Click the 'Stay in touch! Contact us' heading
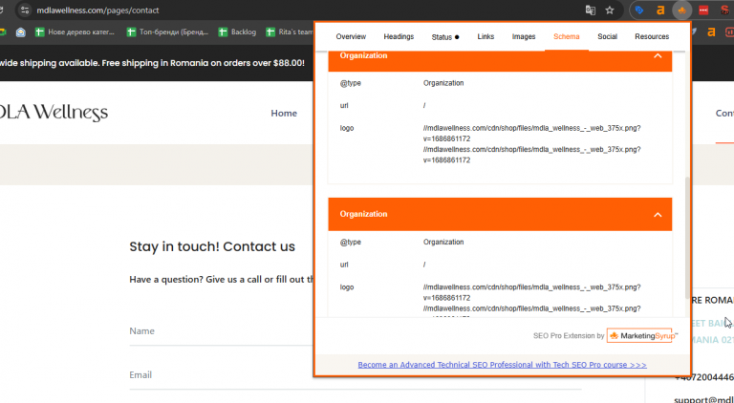 212,246
